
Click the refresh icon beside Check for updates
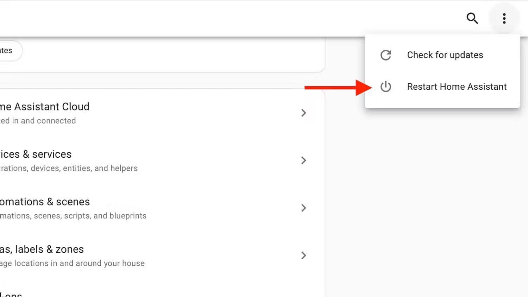(x=386, y=55)
